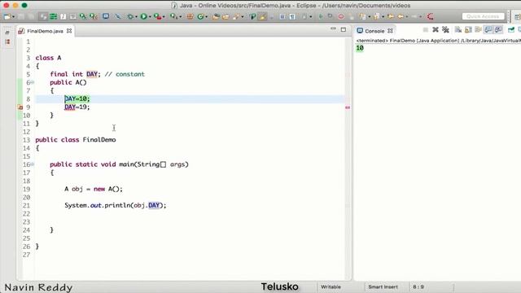Viewport: 521px width, 293px height.
Task: Maximize the editor area
Action: coord(344,30)
